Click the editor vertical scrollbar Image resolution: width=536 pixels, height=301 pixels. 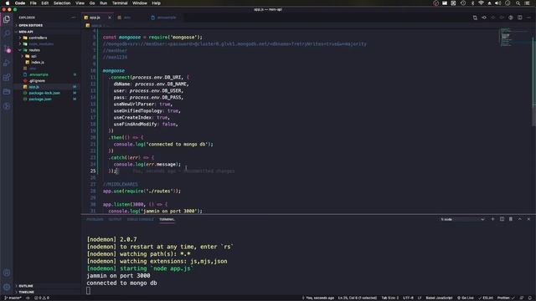(533, 77)
